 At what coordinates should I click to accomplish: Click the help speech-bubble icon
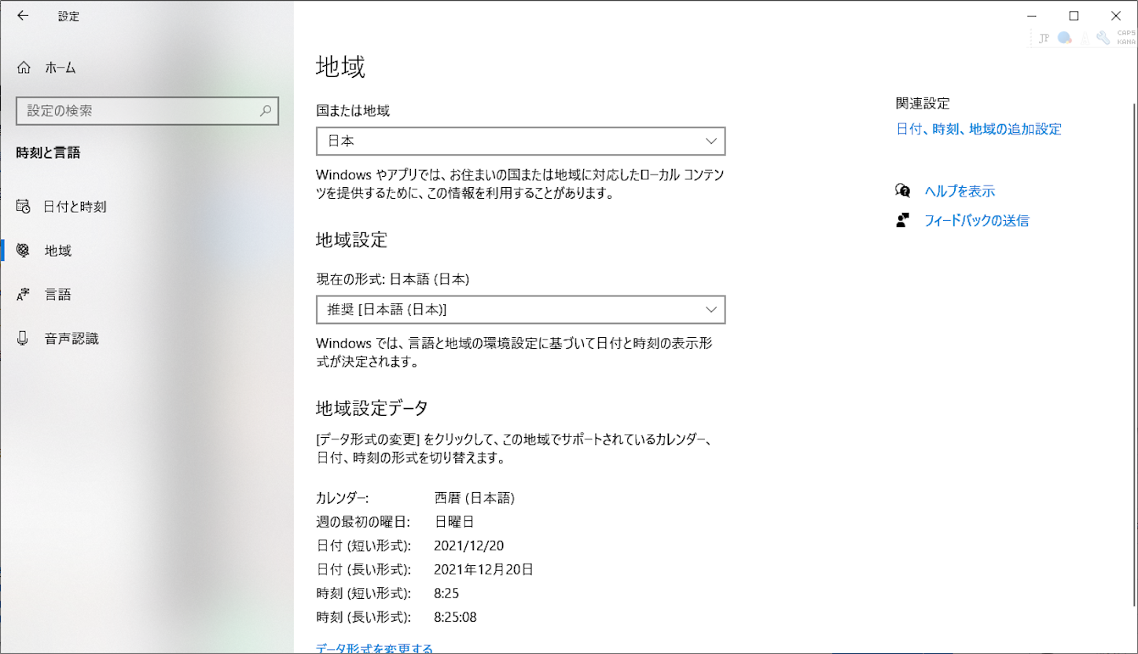[x=904, y=190]
